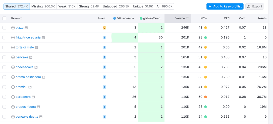Sort by the fattoincasada domain column

125,18
